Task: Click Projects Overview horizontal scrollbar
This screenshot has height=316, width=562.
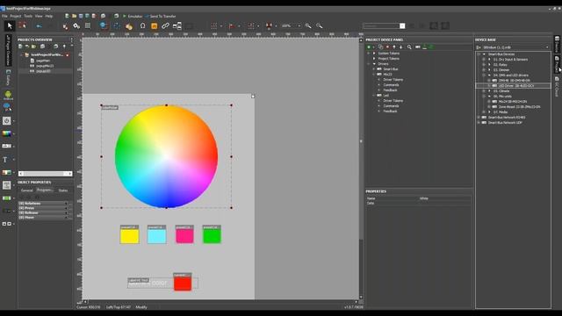Action: tap(45, 174)
